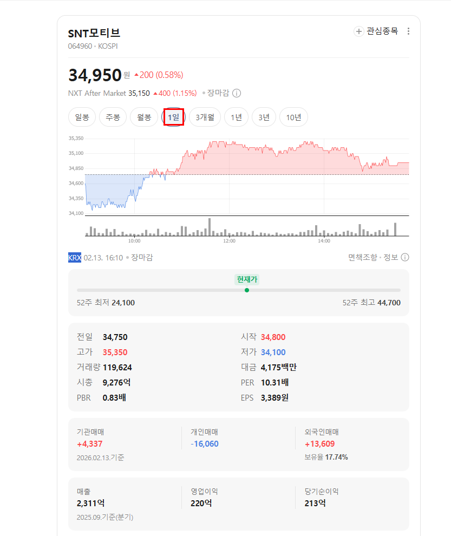The width and height of the screenshot is (451, 536).
Task: Select the 10년 chart period
Action: click(x=293, y=117)
